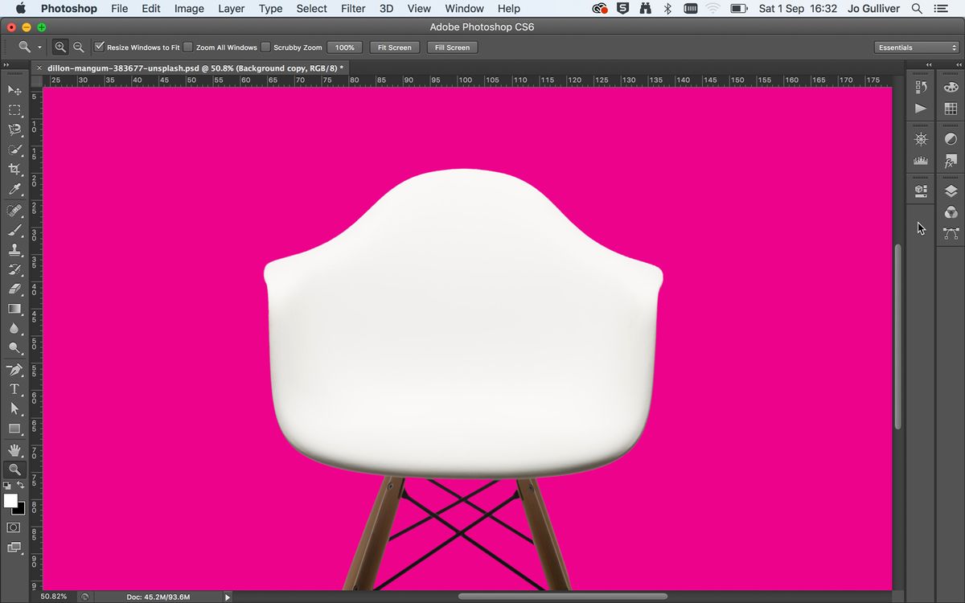Open the Layers panel icon
Image resolution: width=965 pixels, height=603 pixels.
pos(950,190)
